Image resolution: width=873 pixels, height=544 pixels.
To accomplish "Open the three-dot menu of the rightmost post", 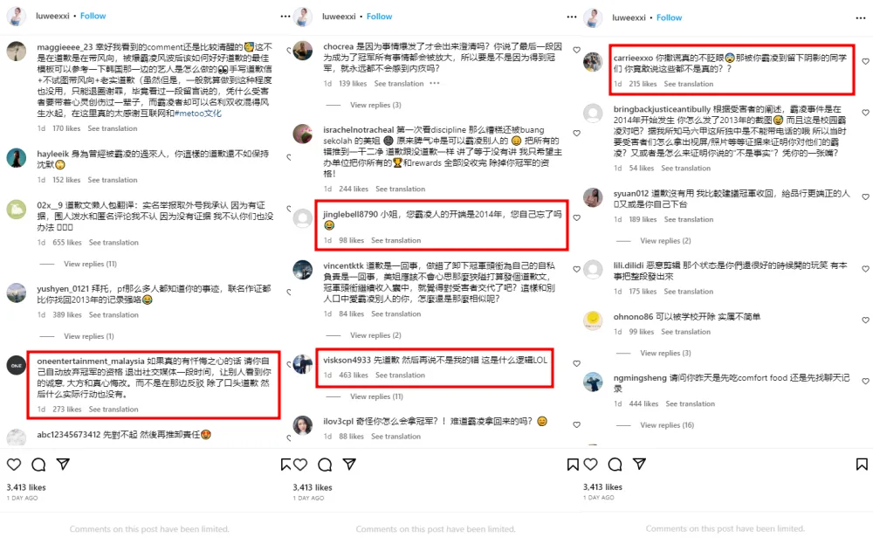I will coord(860,17).
